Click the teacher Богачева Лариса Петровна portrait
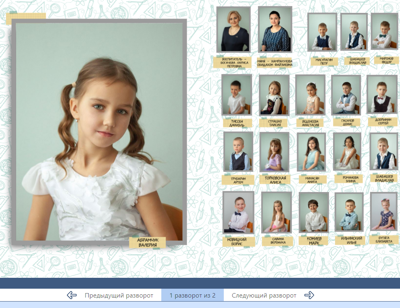This screenshot has width=400, height=308. [233, 29]
